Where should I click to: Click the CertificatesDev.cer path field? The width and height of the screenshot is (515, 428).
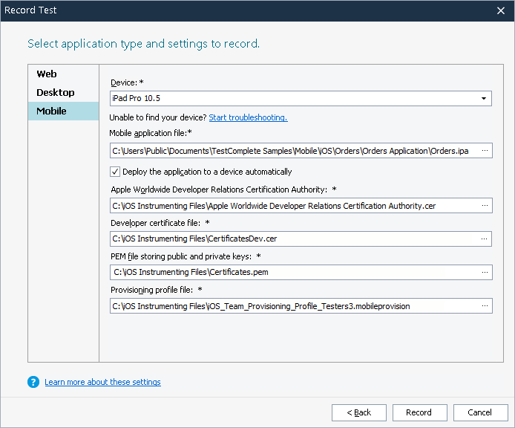point(291,239)
